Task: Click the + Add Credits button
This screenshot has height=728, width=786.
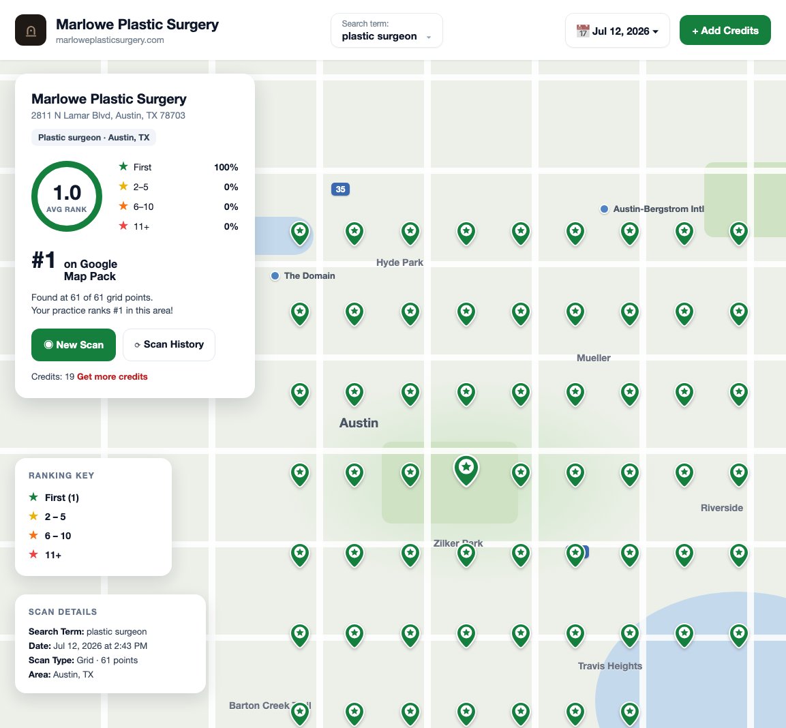Action: [725, 30]
